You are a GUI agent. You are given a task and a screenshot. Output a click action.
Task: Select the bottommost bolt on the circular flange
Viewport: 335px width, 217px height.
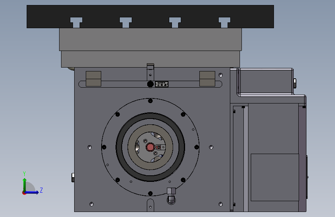[x=150, y=193]
